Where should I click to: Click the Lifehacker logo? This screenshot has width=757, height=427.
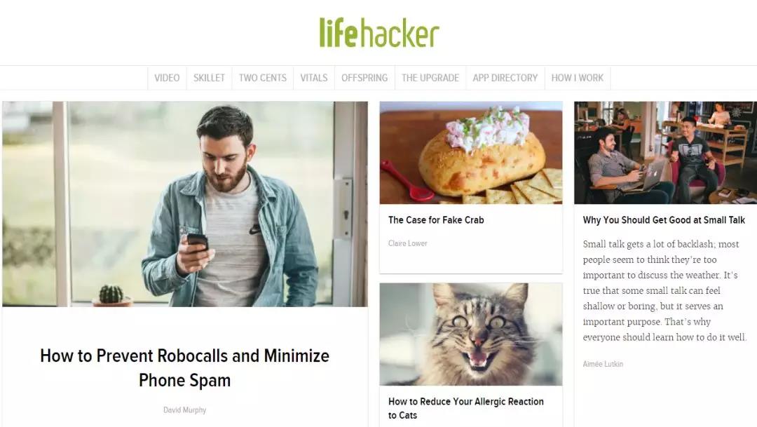point(379,33)
